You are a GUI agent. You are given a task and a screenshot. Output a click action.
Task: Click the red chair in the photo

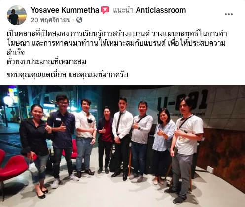[12, 171]
